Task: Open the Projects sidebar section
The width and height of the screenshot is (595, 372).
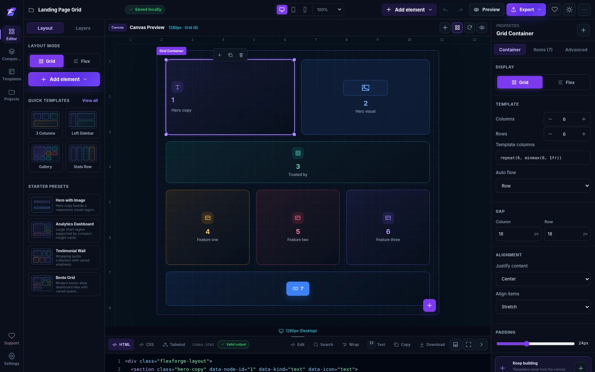Action: [x=12, y=95]
